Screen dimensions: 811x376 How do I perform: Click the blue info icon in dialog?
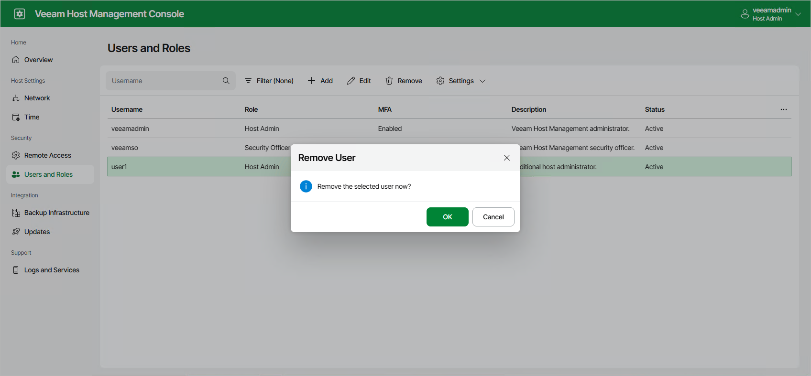(306, 186)
